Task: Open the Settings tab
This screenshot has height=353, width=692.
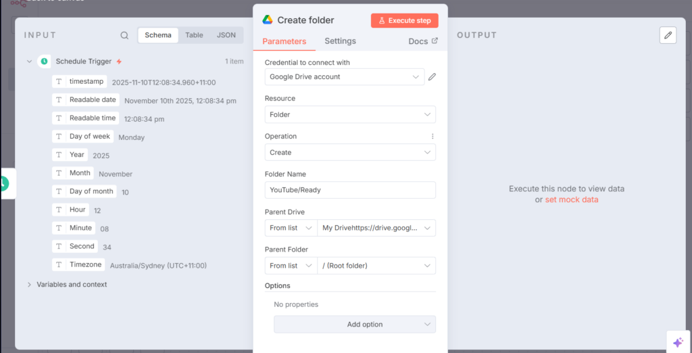Action: coord(341,41)
